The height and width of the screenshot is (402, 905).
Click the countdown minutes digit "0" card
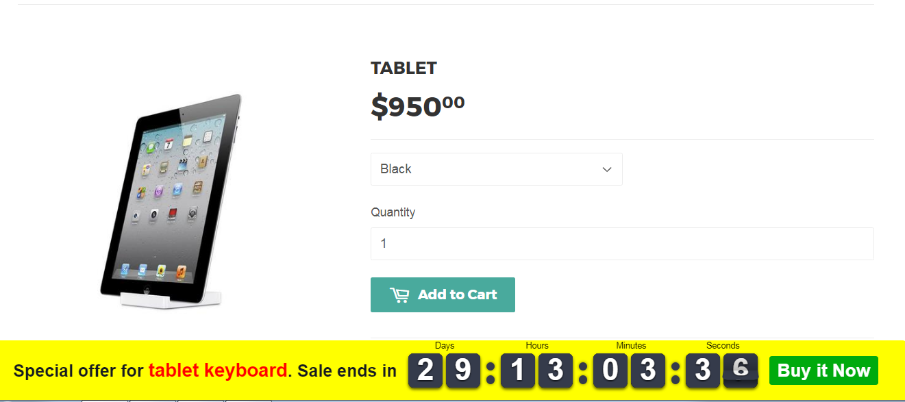pyautogui.click(x=610, y=370)
